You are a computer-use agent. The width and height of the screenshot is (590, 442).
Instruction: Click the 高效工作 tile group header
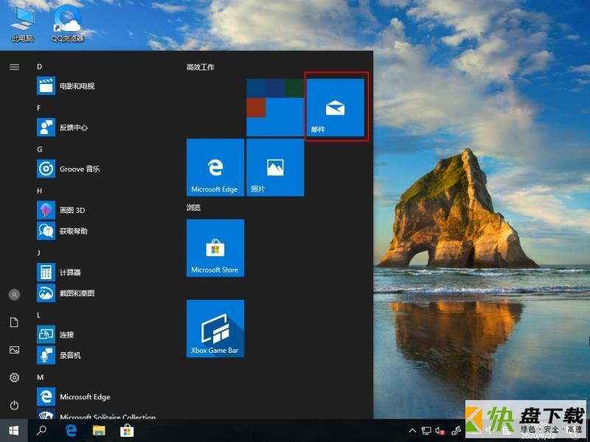click(x=200, y=67)
